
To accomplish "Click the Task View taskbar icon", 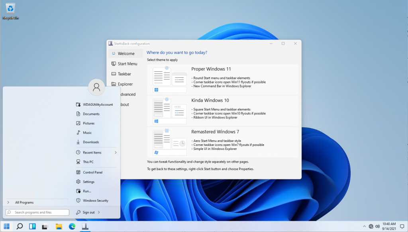I will tap(45, 226).
